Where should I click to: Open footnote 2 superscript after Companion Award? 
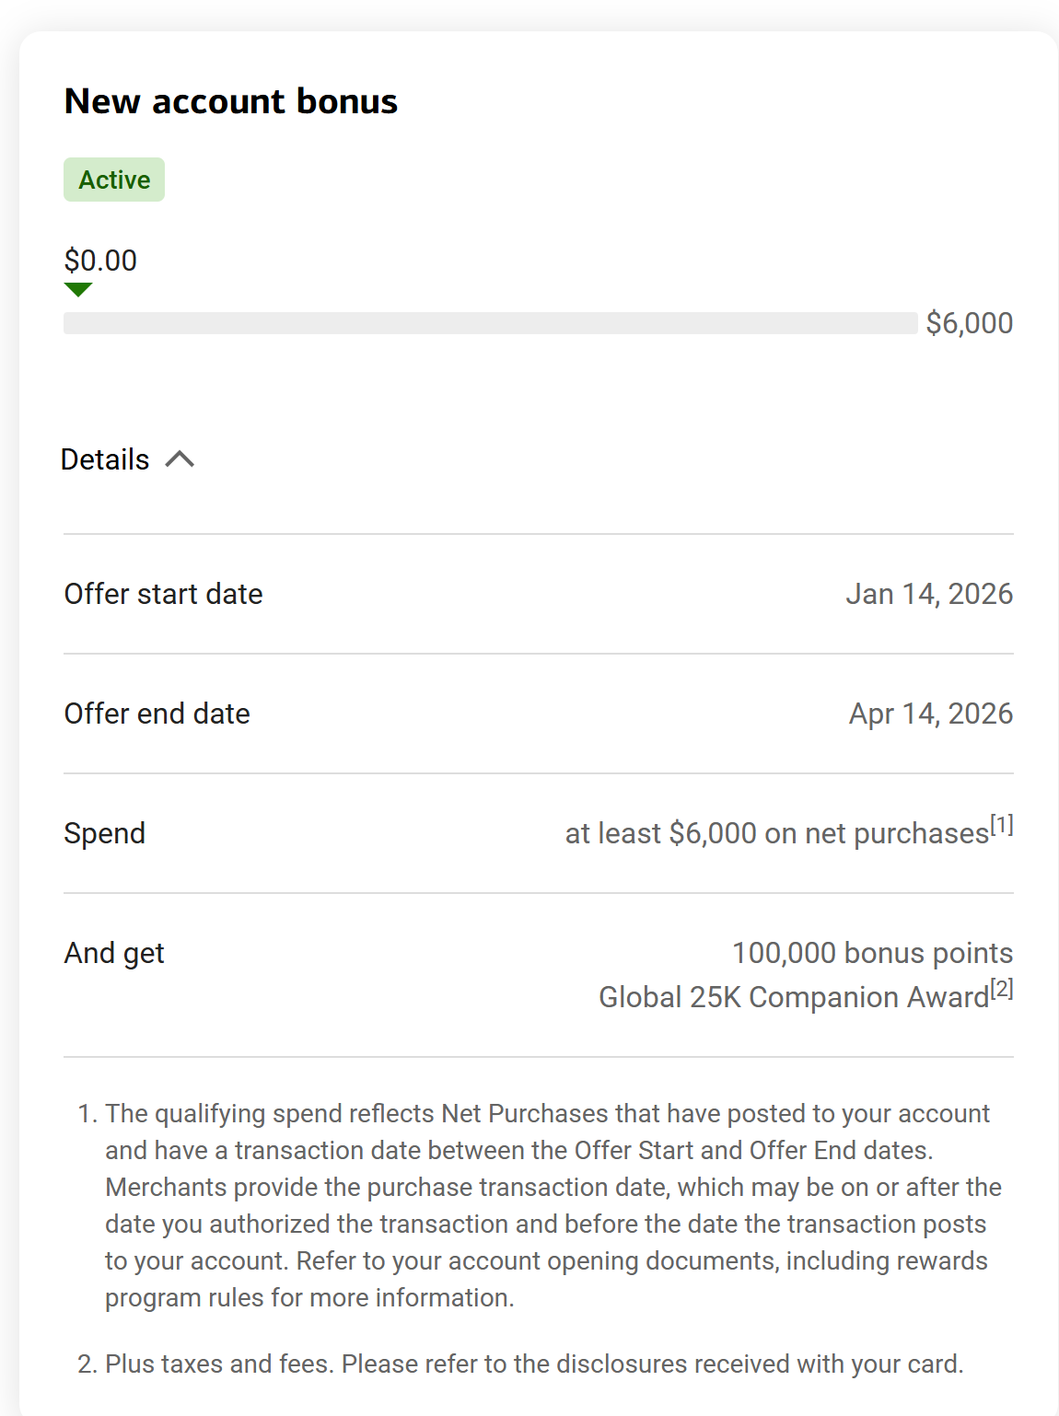[x=1002, y=989]
